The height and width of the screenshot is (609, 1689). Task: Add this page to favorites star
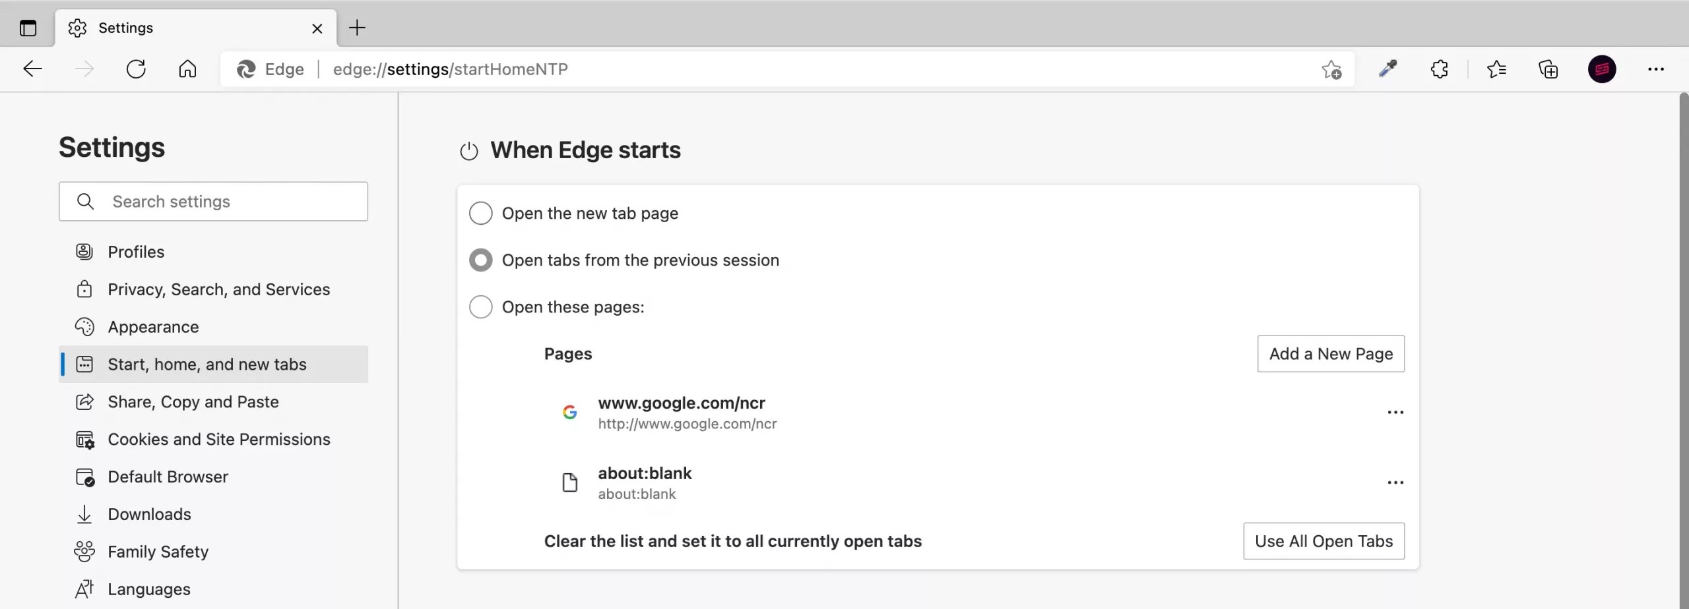point(1331,69)
